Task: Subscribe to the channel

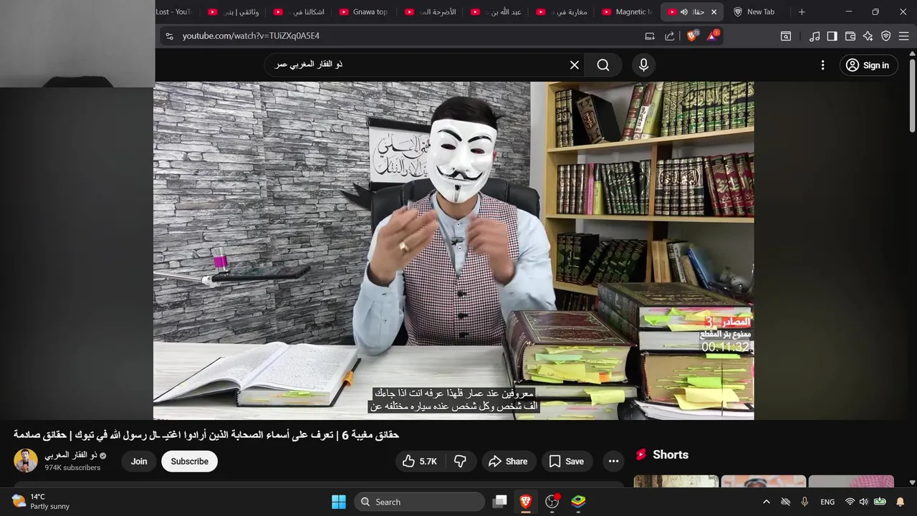Action: pos(190,462)
